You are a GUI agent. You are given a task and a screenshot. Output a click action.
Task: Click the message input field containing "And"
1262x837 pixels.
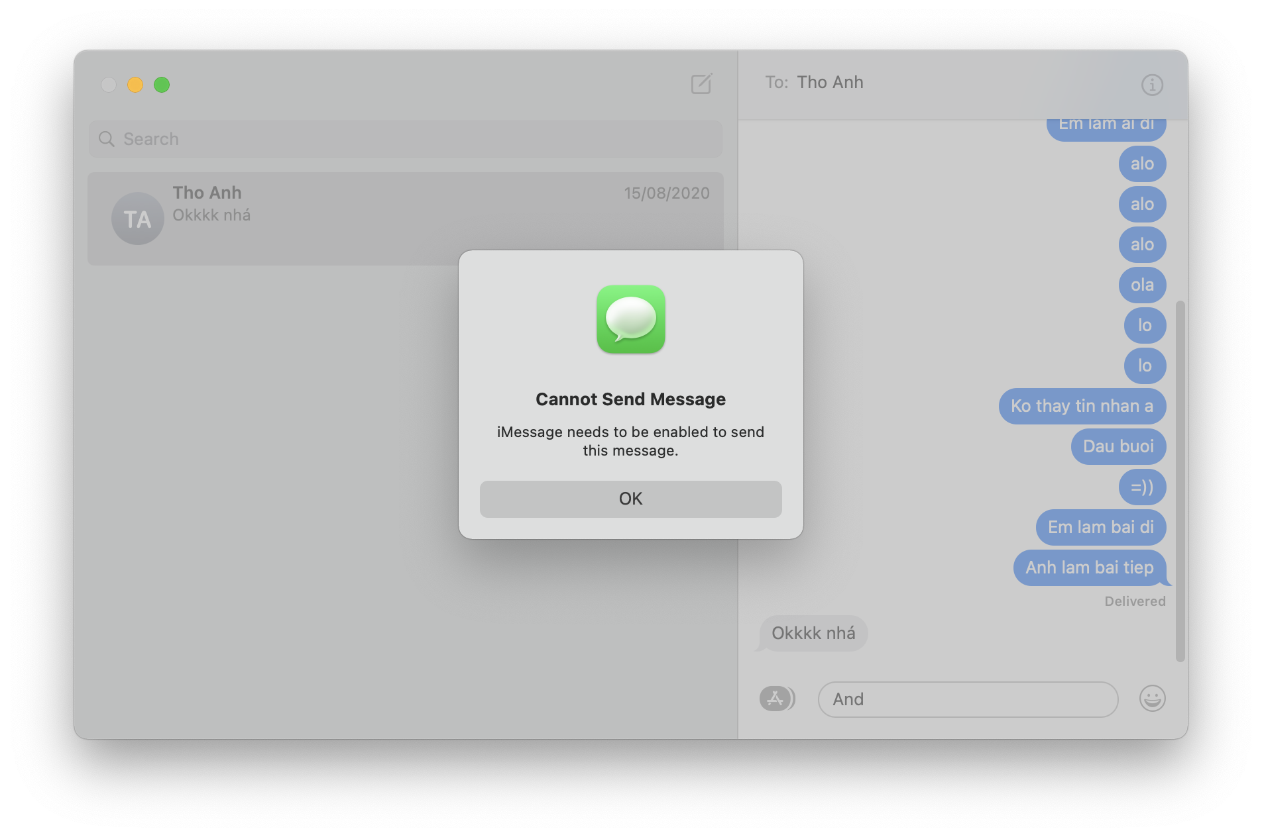(968, 699)
